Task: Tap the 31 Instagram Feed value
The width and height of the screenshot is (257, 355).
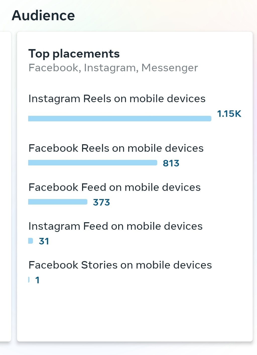Action: pyautogui.click(x=44, y=241)
